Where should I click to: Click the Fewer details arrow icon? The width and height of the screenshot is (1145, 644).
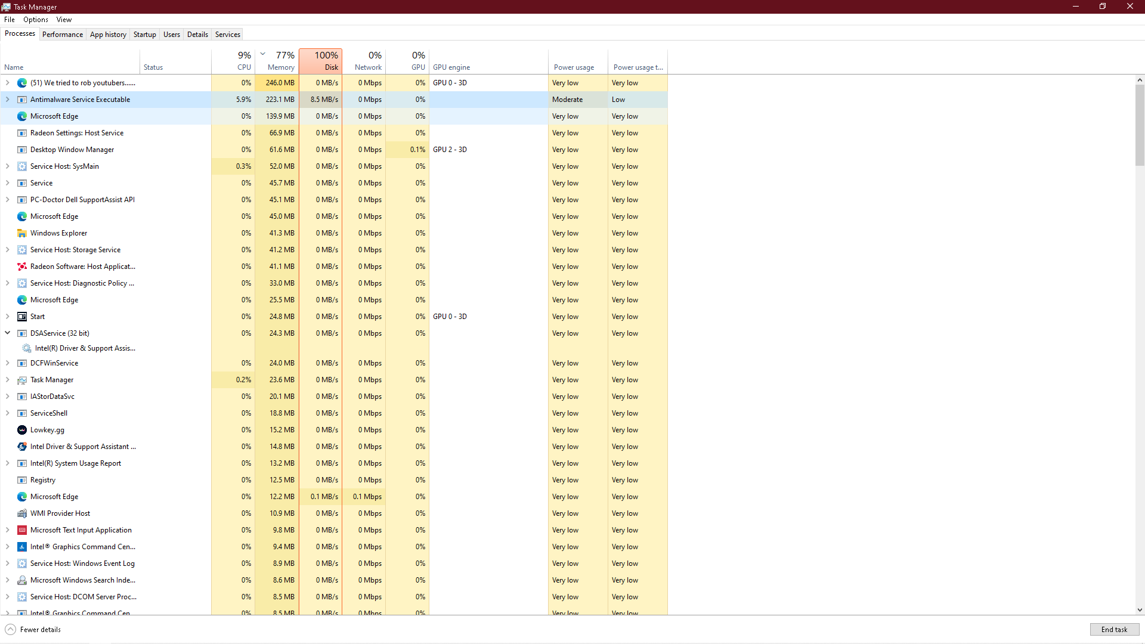(11, 630)
